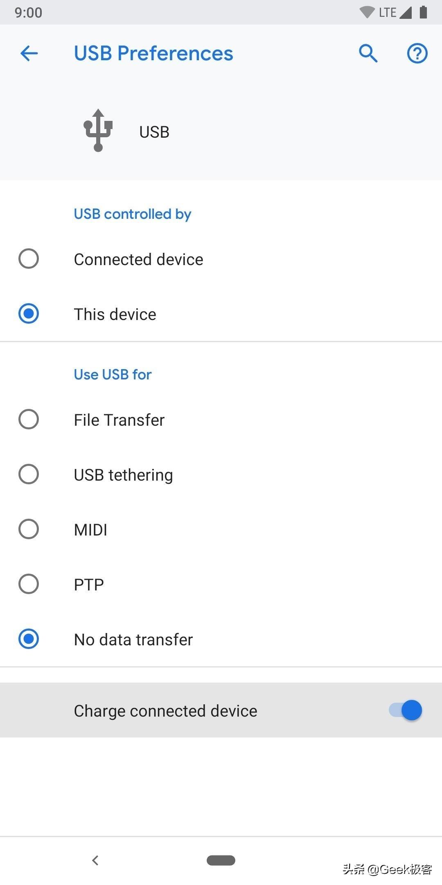
Task: Tap the Charge connected device label
Action: point(165,711)
